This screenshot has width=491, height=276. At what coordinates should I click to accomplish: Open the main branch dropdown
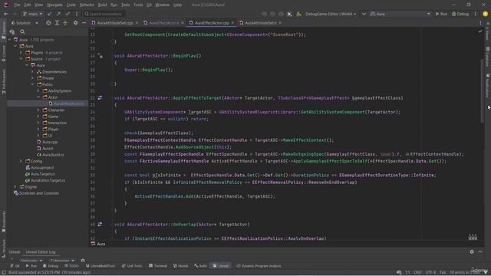point(32,14)
